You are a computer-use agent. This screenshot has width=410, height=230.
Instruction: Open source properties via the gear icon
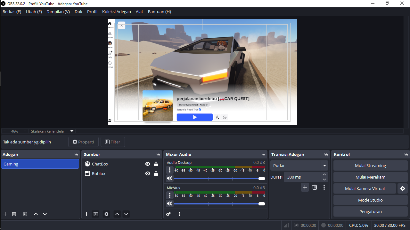pyautogui.click(x=106, y=214)
